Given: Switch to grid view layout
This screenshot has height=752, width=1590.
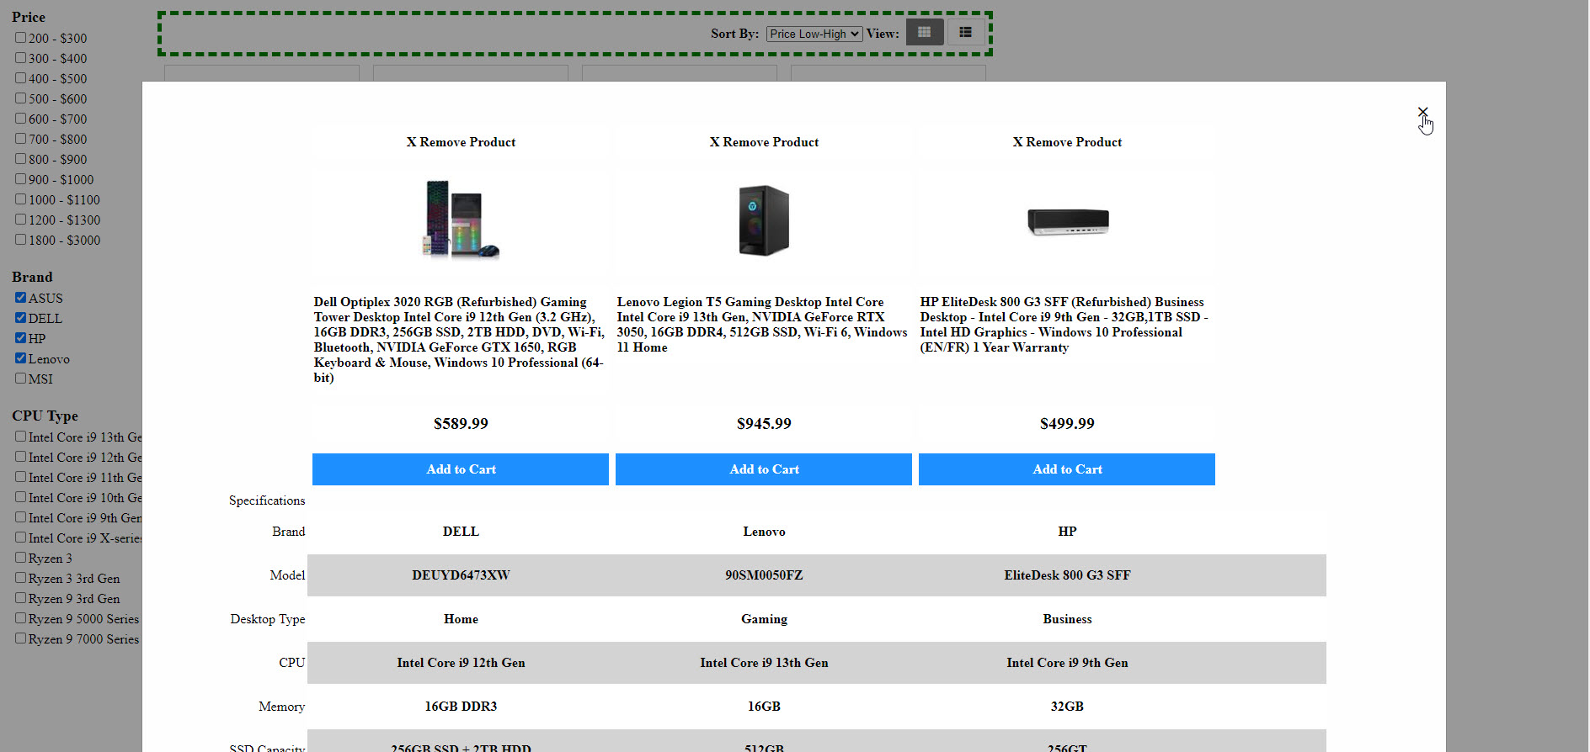Looking at the screenshot, I should tap(924, 33).
